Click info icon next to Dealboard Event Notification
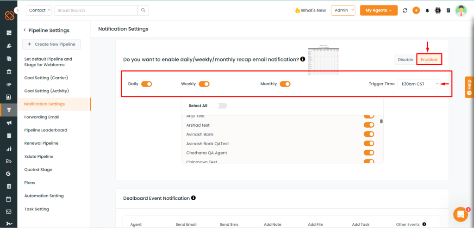The width and height of the screenshot is (474, 228). 193,198
